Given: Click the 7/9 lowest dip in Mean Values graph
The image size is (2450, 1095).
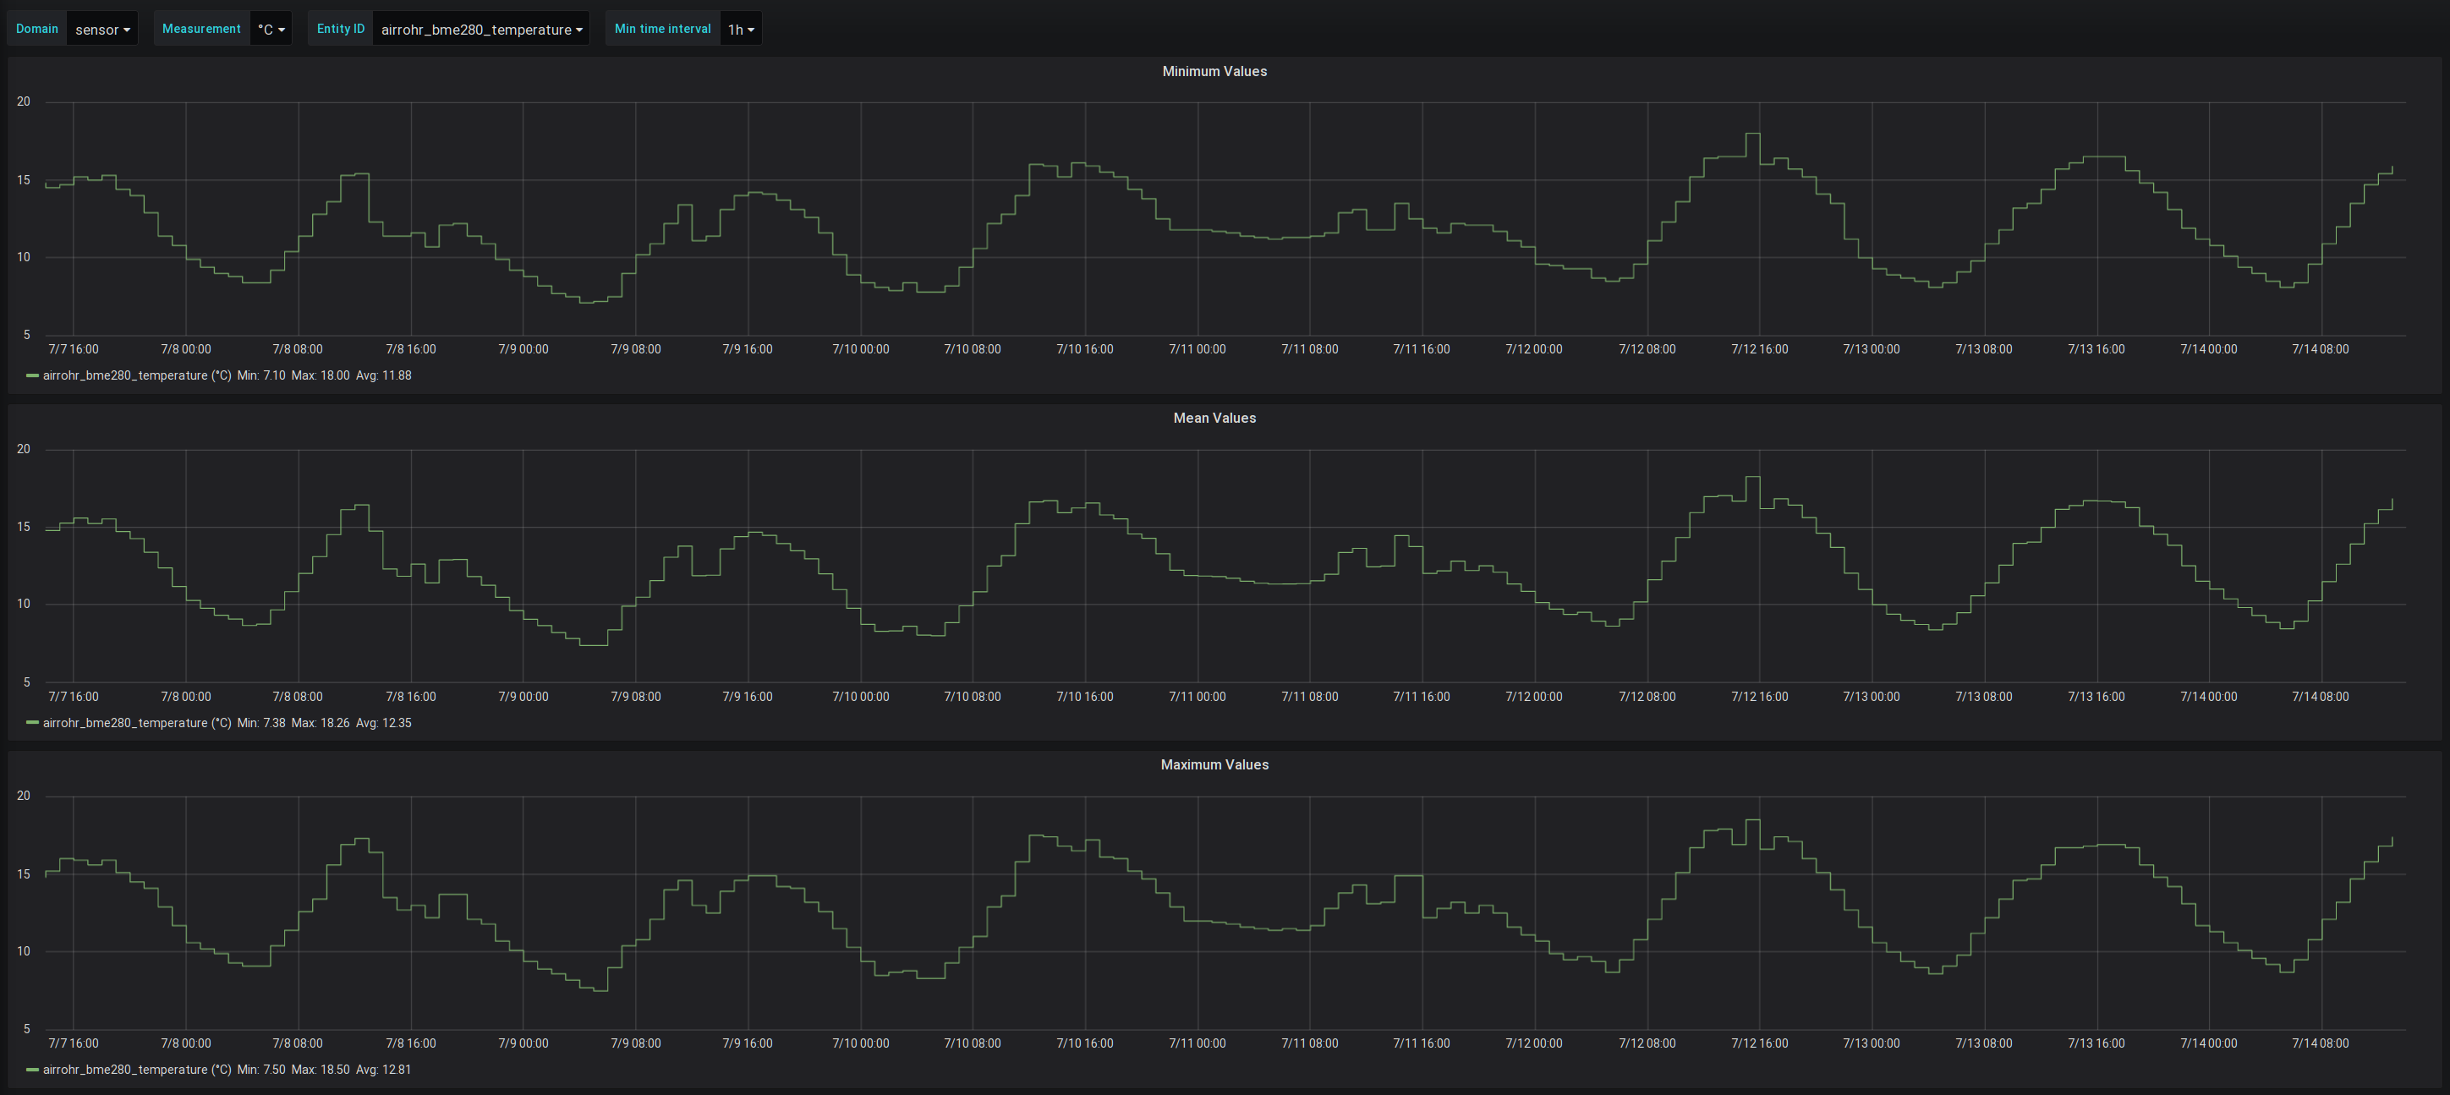Looking at the screenshot, I should click(594, 644).
